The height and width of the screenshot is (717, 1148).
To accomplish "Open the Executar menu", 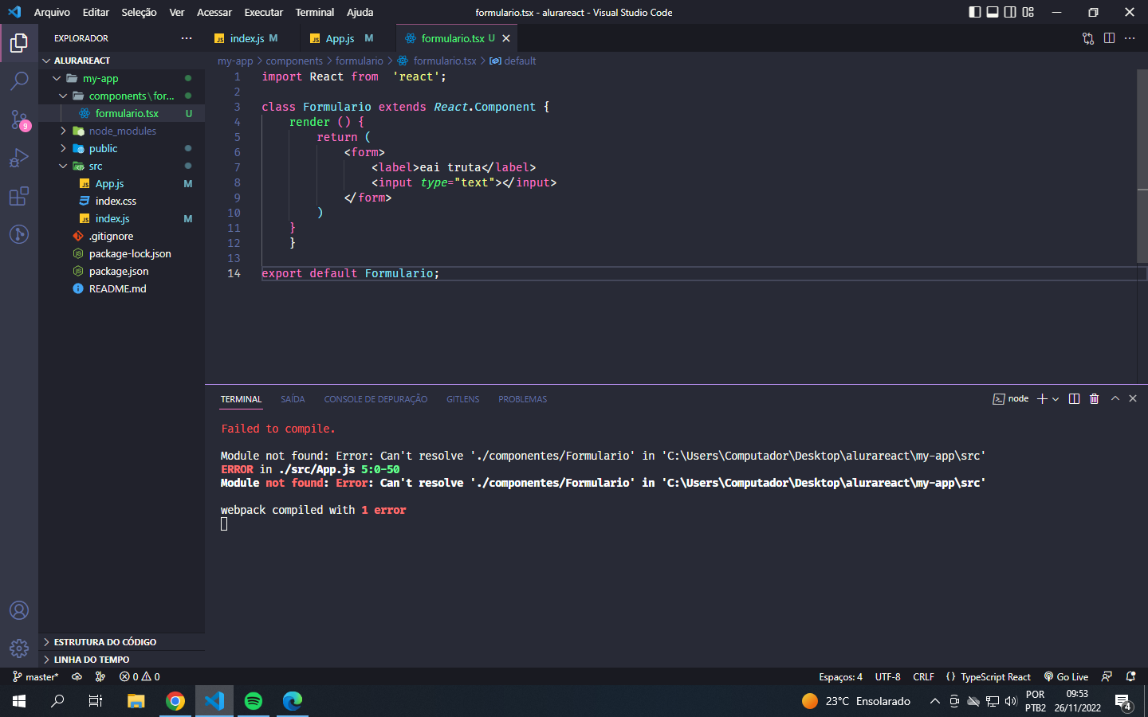I will coord(263,12).
